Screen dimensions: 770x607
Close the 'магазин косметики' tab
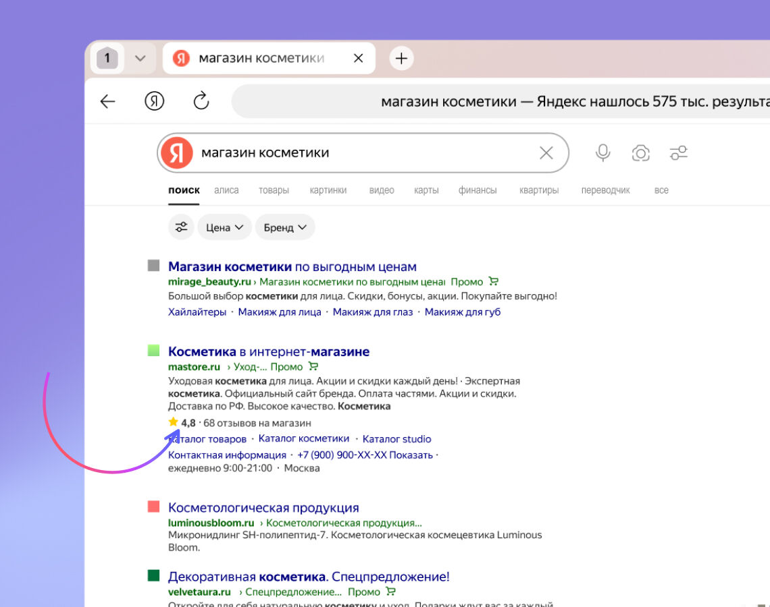[x=359, y=59]
